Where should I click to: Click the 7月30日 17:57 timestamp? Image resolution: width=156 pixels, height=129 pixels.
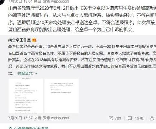(x=20, y=118)
